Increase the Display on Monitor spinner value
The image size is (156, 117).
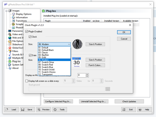[x=87, y=74]
